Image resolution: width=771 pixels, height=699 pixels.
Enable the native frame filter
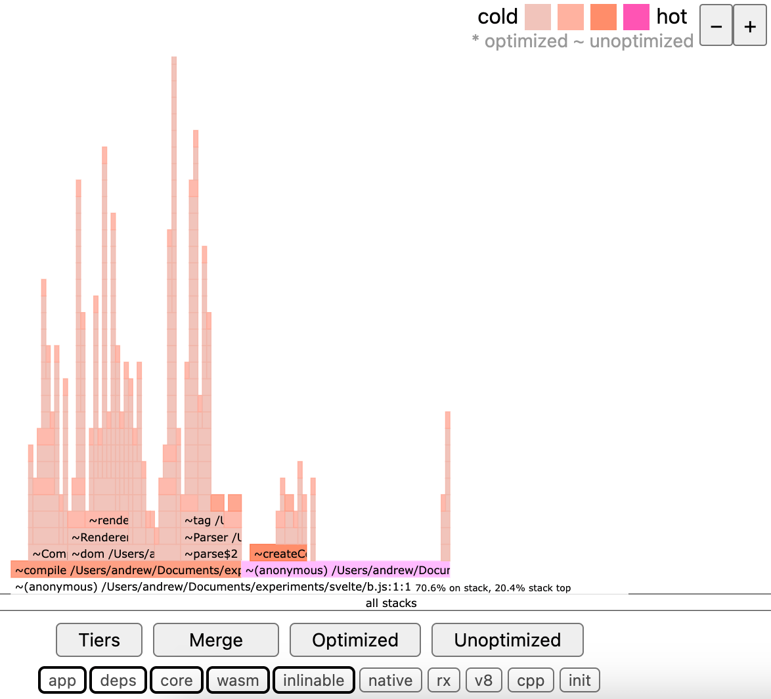click(x=390, y=680)
